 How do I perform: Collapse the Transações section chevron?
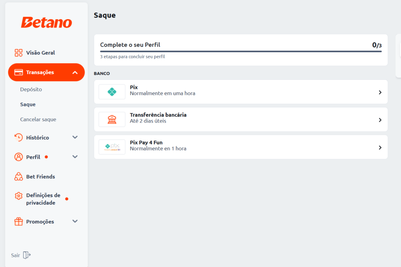click(75, 72)
